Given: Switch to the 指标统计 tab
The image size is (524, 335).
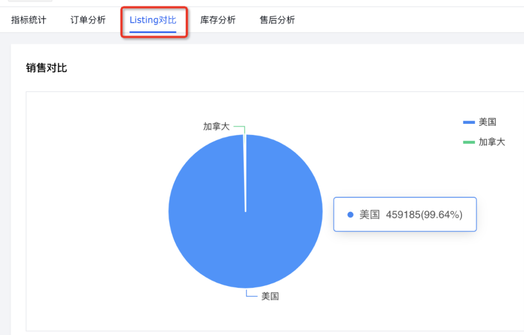Looking at the screenshot, I should (29, 20).
